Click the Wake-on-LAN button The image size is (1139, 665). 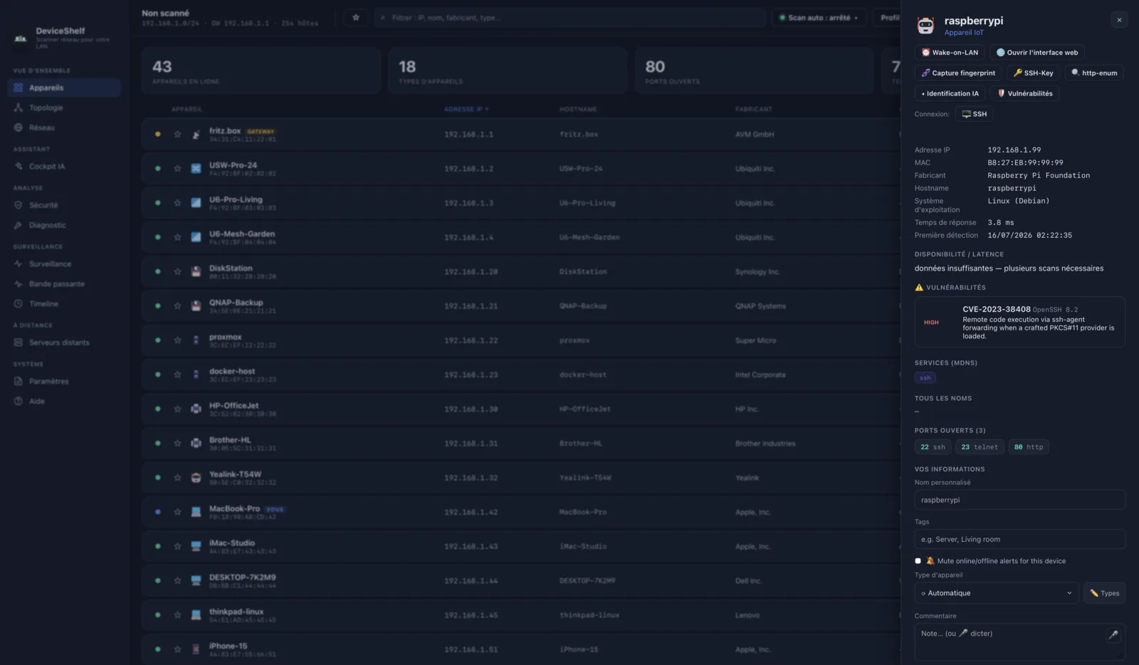pyautogui.click(x=950, y=53)
